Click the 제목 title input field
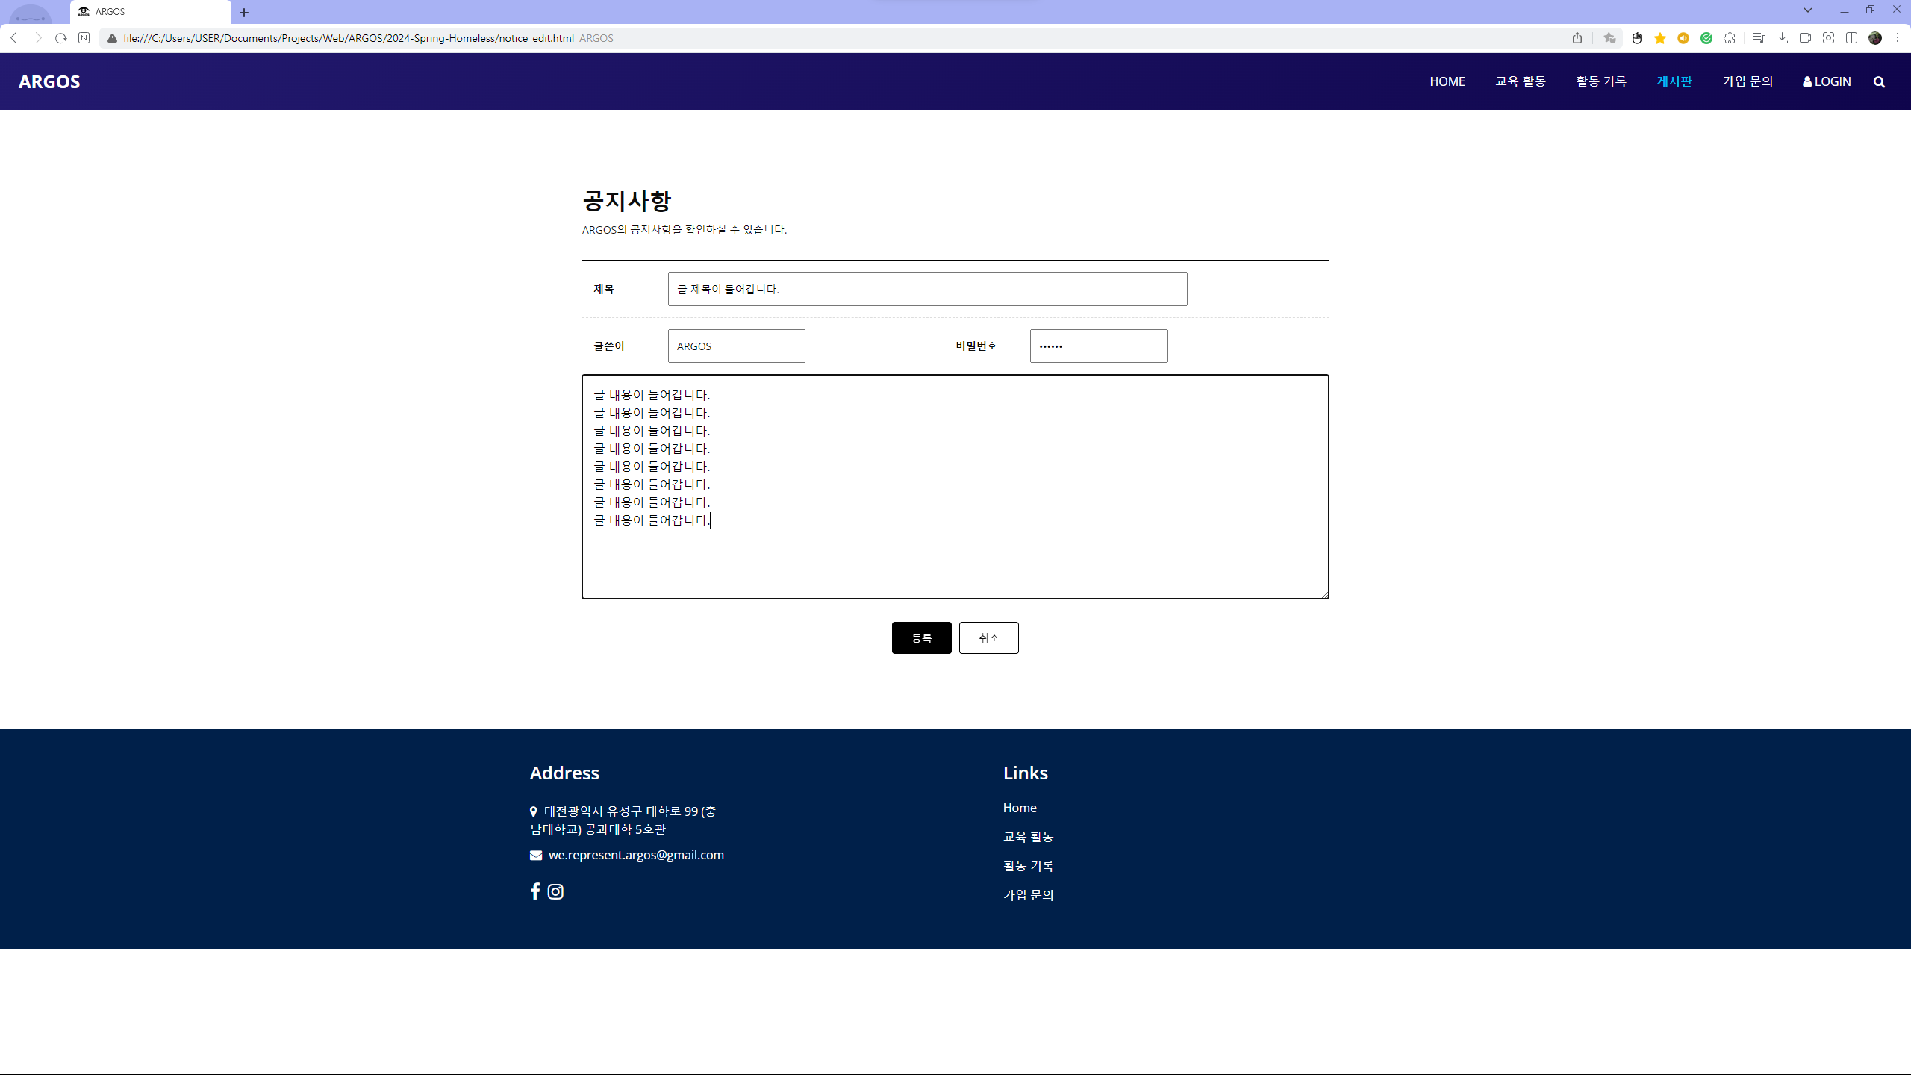This screenshot has height=1075, width=1911. (x=927, y=289)
